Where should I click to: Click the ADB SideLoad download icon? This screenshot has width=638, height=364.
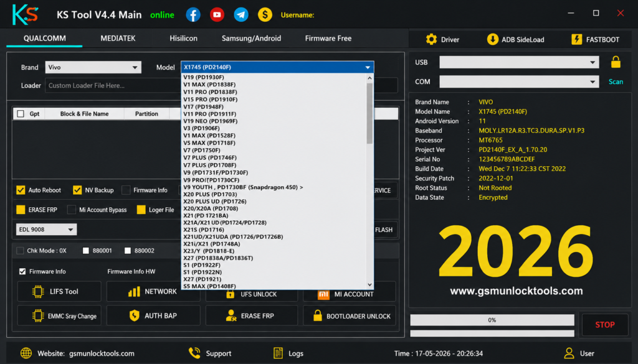point(492,39)
